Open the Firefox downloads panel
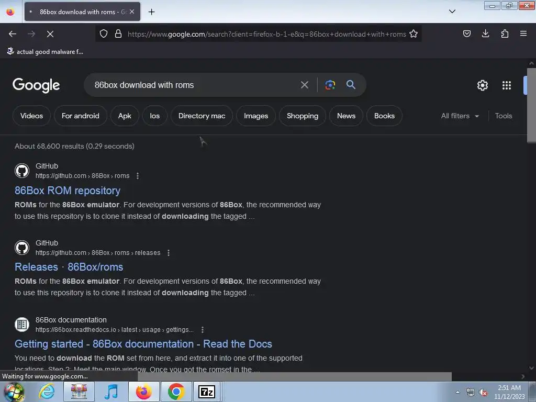 pos(485,33)
